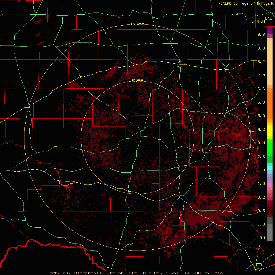Image resolution: width=275 pixels, height=275 pixels.
Task: Click the DKD product code label
Action: (x=268, y=18)
